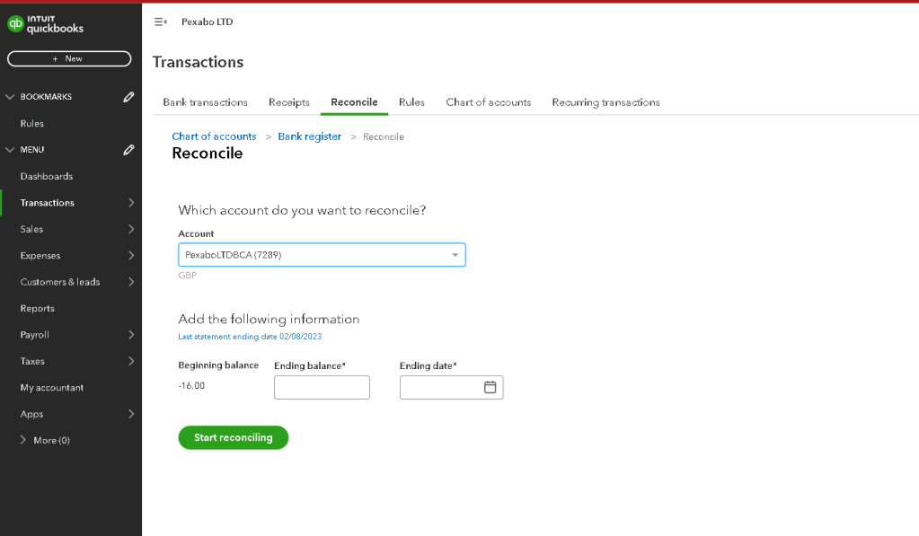Expand the Apps submenu arrow

click(131, 414)
